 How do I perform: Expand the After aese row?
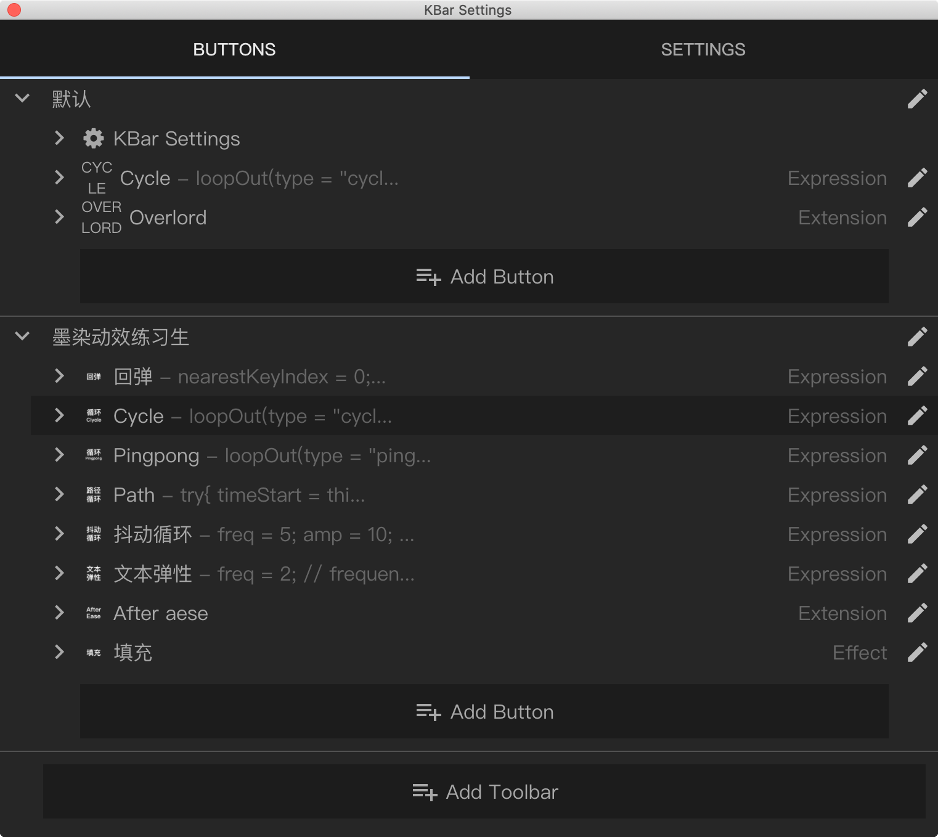(59, 613)
